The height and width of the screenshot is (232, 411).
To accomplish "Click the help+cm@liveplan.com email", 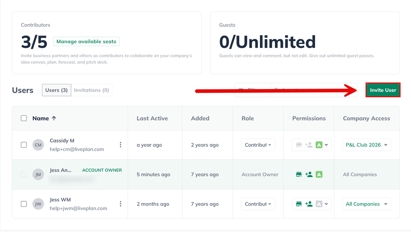I will click(x=77, y=149).
